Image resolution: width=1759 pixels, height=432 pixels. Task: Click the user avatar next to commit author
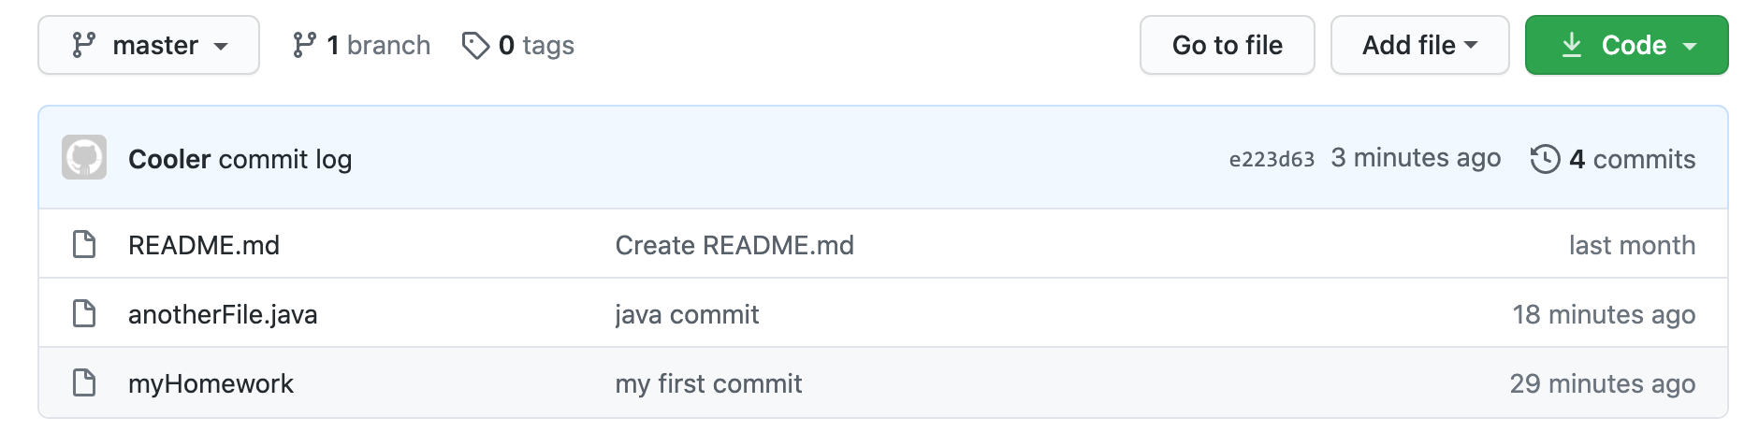coord(84,157)
